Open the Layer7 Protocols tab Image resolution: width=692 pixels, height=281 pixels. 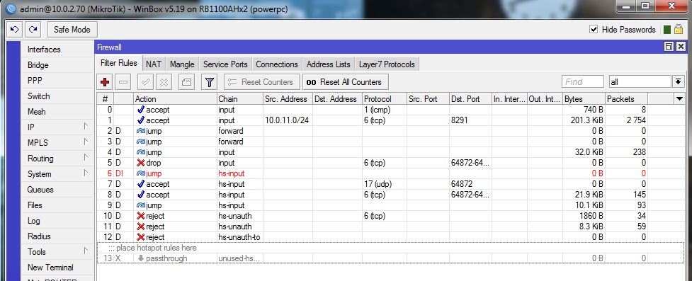[387, 64]
